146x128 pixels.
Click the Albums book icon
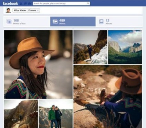click(101, 22)
